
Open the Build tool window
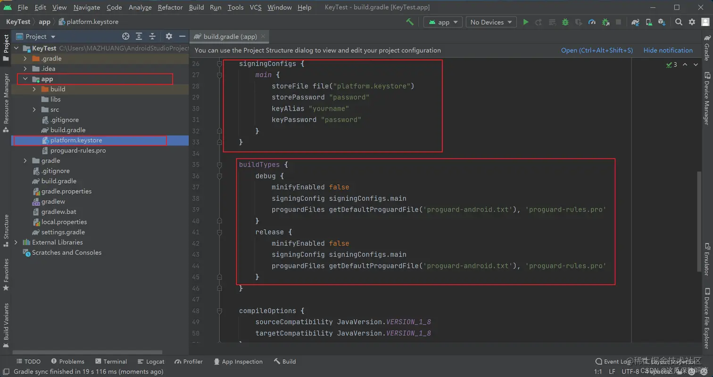[285, 361]
